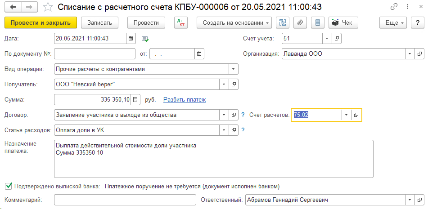This screenshot has height=209, width=428.
Task: Expand Организация dropdown list
Action: coord(410,53)
